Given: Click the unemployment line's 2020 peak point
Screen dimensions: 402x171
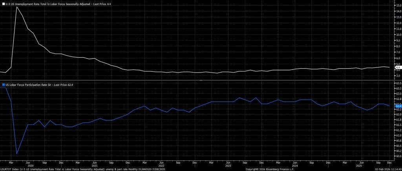Looking at the screenshot, I should (x=16, y=7).
